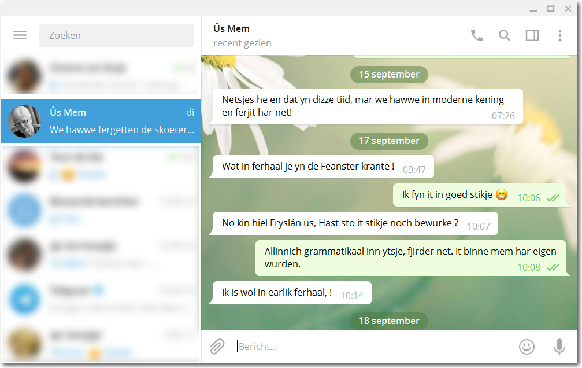The image size is (582, 368).
Task: Open the emoji picker
Action: 527,347
